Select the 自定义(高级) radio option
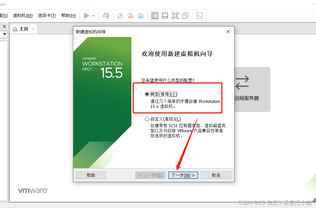 pos(147,119)
